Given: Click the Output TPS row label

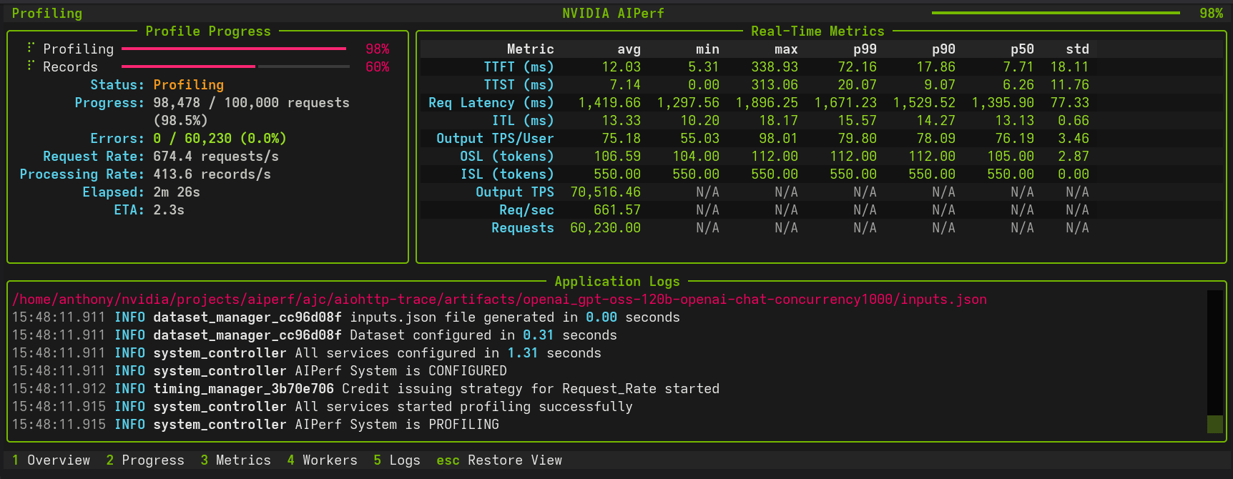Looking at the screenshot, I should coord(515,192).
